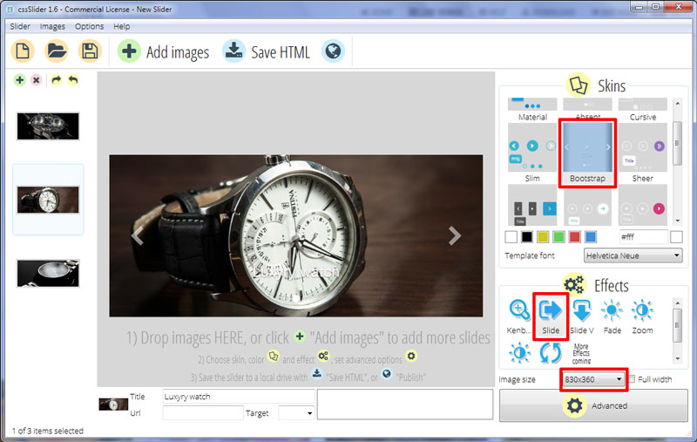This screenshot has width=697, height=442.
Task: Open the Target dropdown
Action: 296,413
